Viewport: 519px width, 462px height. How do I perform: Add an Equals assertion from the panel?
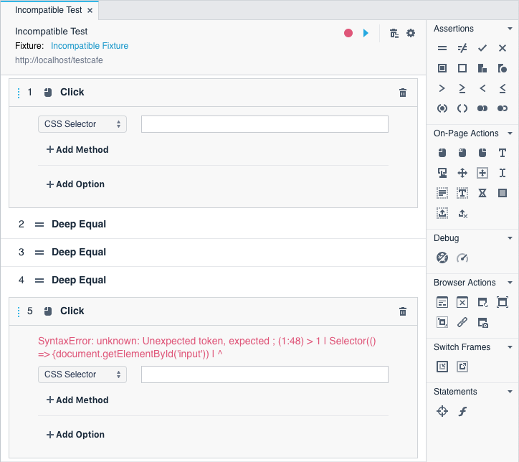tap(442, 48)
